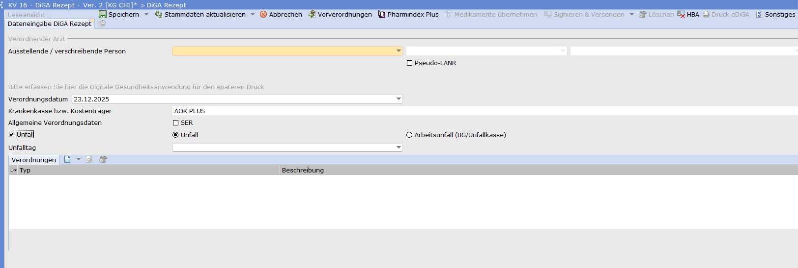798x268 pixels.
Task: Click the Stammdaten aktualisieren refresh icon
Action: point(159,14)
